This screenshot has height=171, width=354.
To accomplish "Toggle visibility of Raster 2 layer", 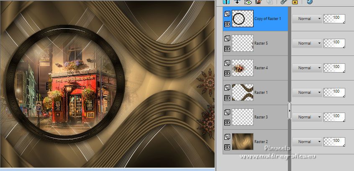I will click(x=227, y=147).
